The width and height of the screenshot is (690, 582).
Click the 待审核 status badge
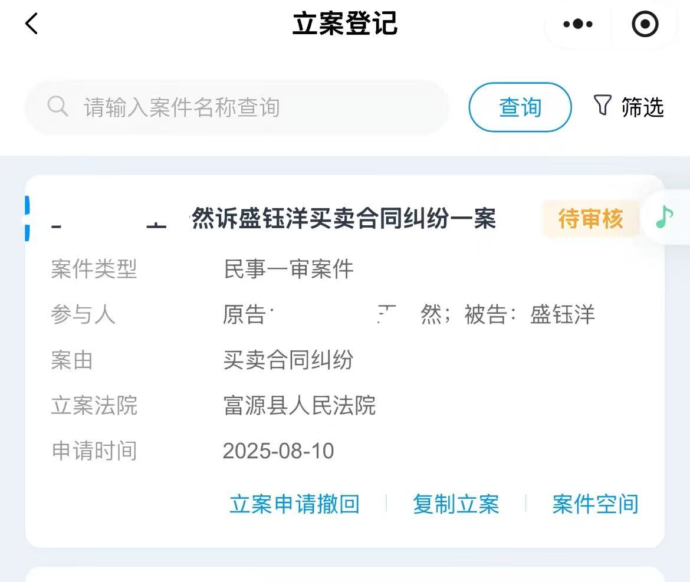[x=590, y=219]
